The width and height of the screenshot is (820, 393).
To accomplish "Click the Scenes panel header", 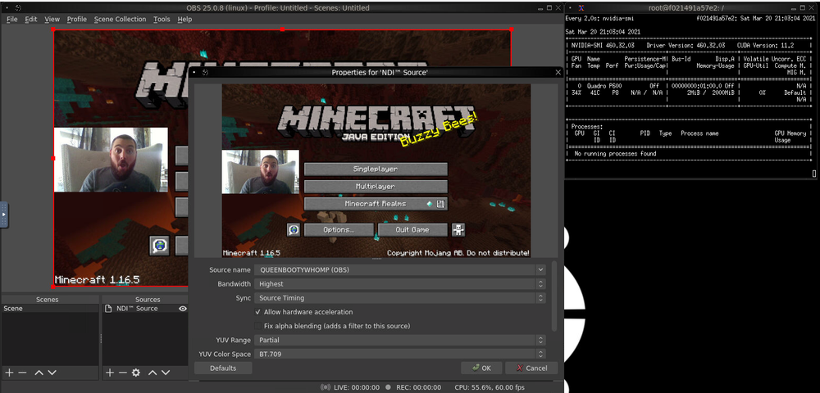I will pos(47,300).
